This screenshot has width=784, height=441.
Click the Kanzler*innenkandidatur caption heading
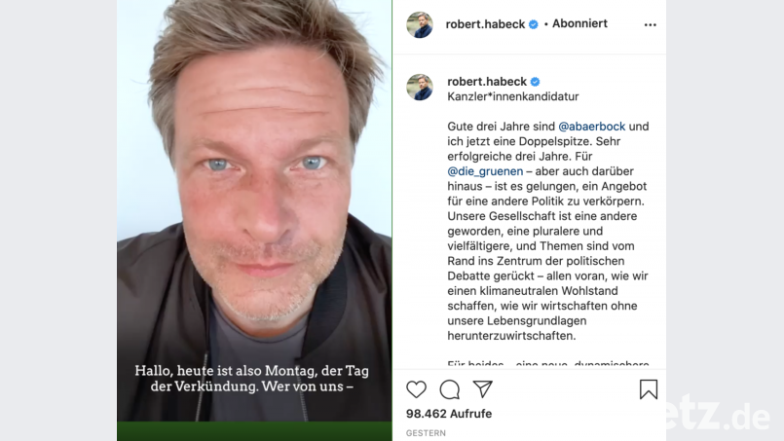(x=513, y=96)
